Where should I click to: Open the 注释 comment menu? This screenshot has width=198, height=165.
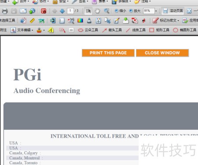tap(143, 2)
